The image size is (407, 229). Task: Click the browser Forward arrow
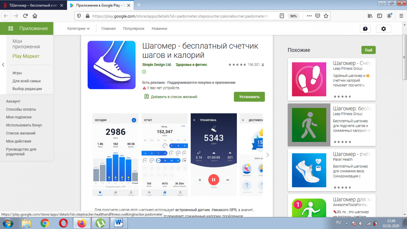click(16, 16)
